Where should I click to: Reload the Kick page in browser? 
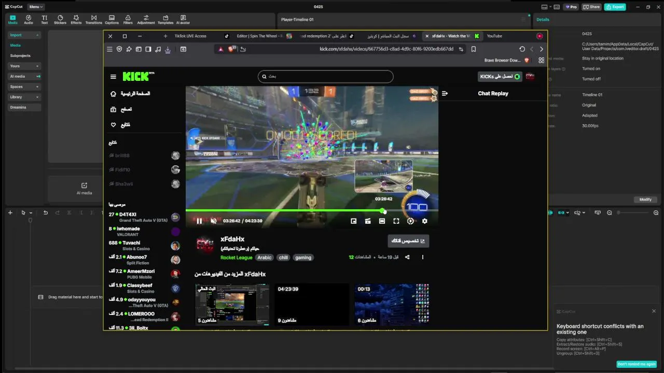click(x=522, y=49)
